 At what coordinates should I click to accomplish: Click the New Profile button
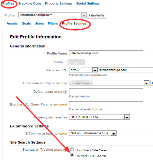pos(96,15)
